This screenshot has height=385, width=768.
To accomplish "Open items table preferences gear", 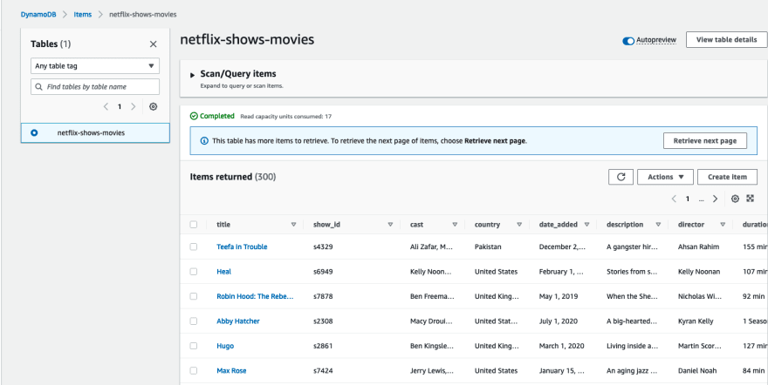I will [x=735, y=199].
